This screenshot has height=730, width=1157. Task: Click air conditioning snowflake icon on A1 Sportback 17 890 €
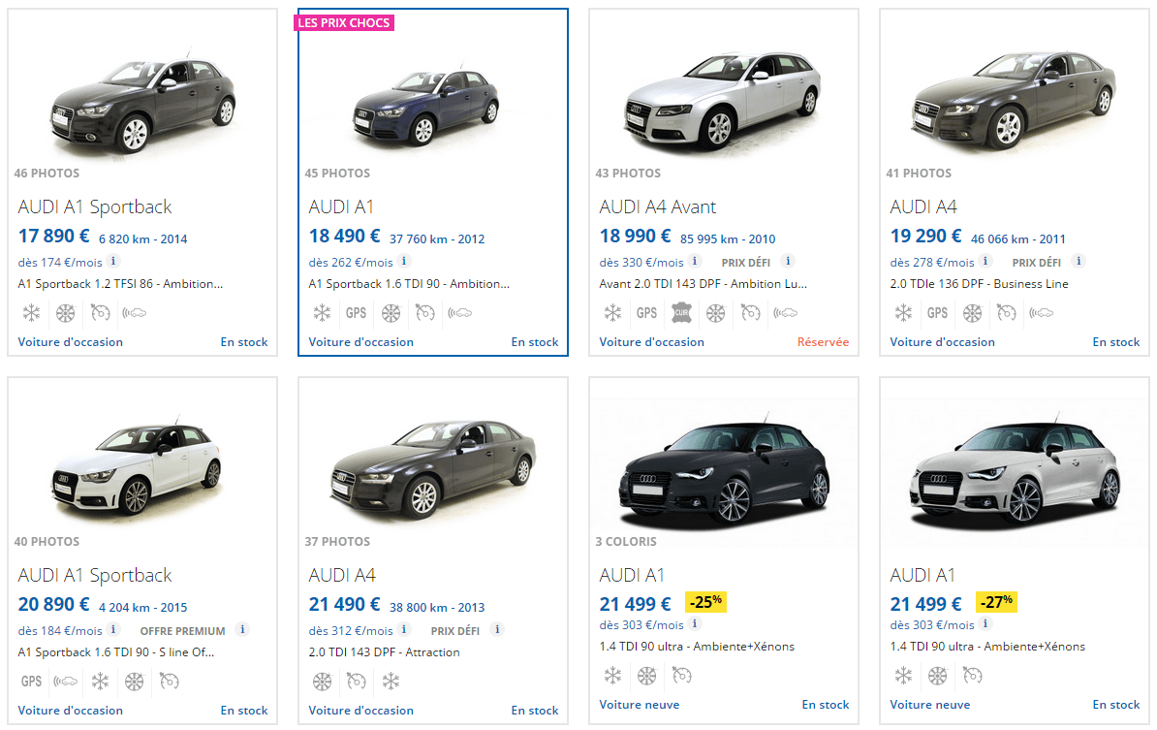[31, 313]
